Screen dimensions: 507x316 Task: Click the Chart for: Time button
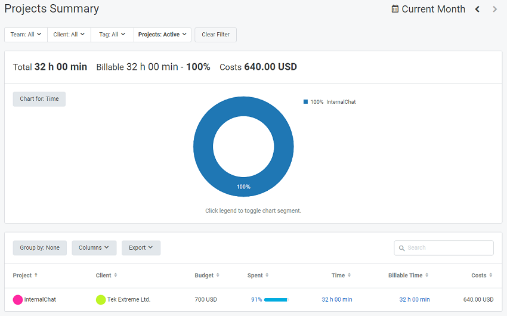coord(39,99)
